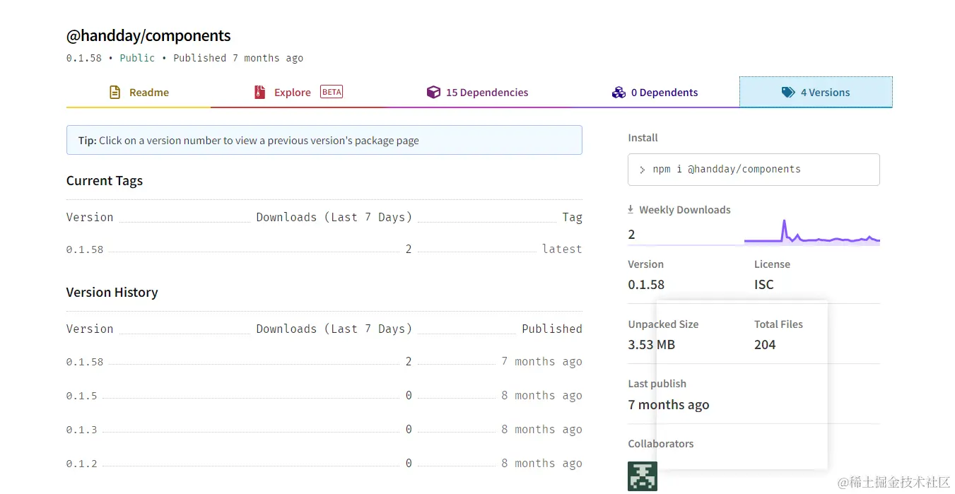955x494 pixels.
Task: Click the BETA badge on Explore
Action: tap(332, 92)
